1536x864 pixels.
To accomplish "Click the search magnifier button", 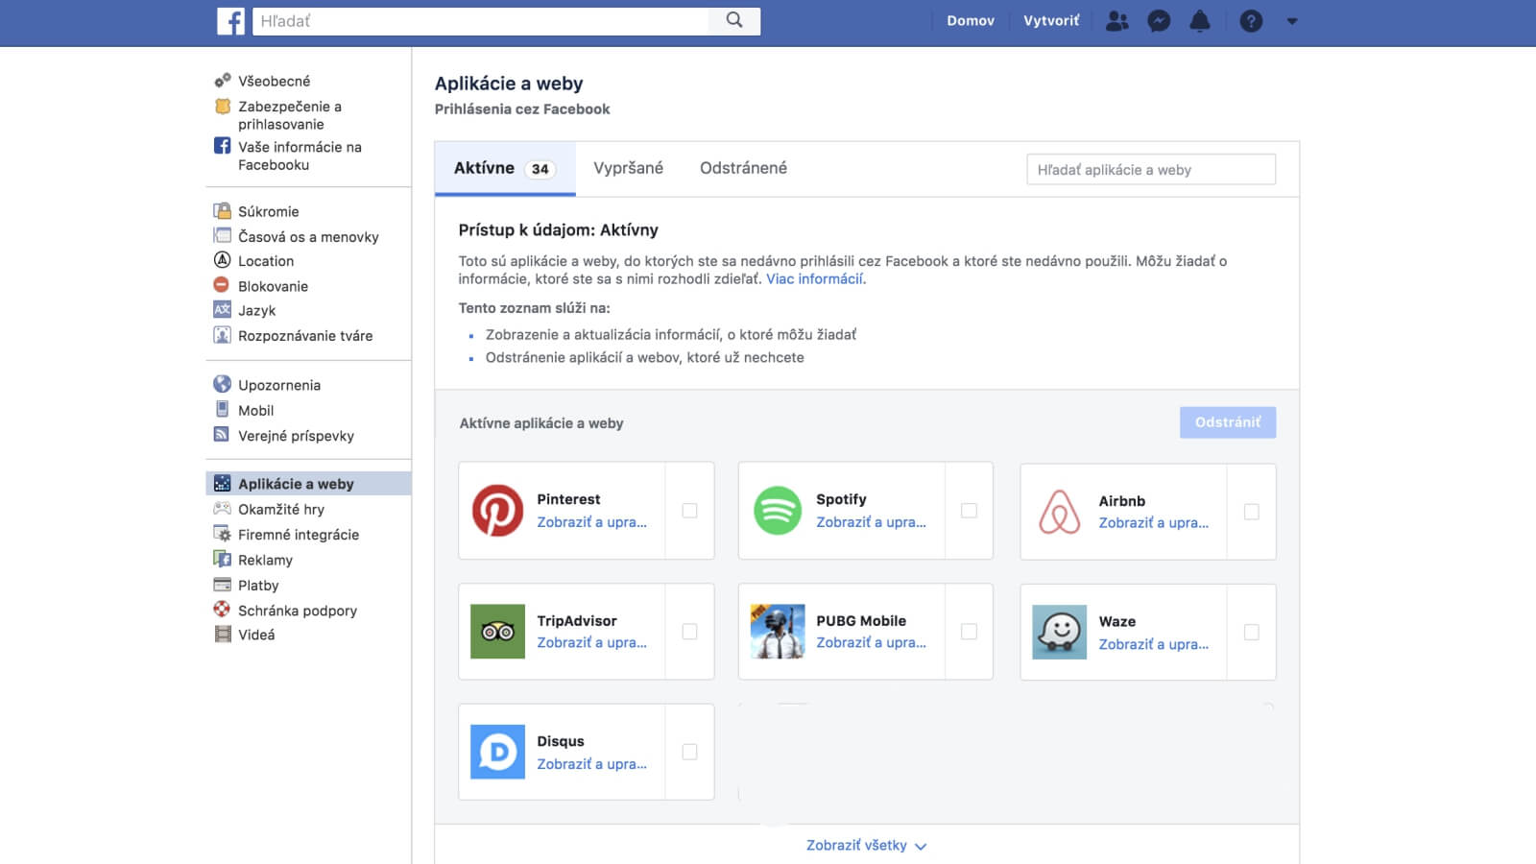I will 734,21.
